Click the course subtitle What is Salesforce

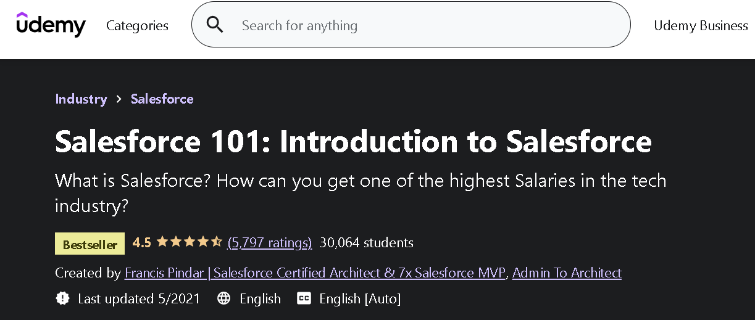(361, 193)
